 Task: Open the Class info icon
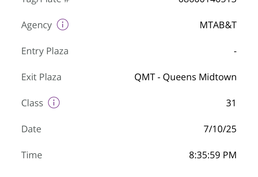[54, 102]
